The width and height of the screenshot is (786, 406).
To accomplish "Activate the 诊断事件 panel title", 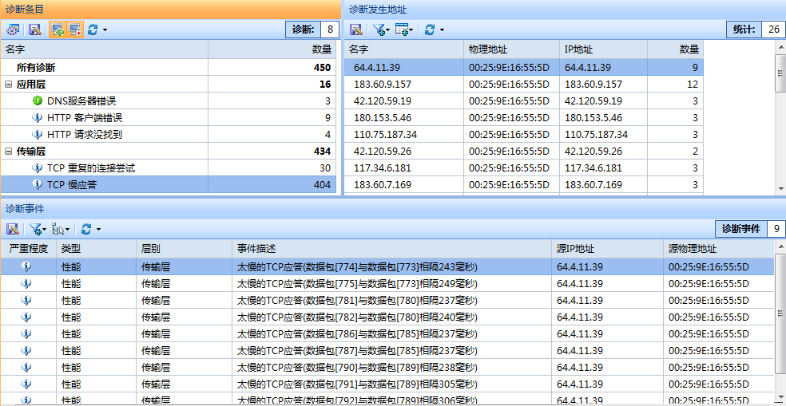I will coord(25,207).
